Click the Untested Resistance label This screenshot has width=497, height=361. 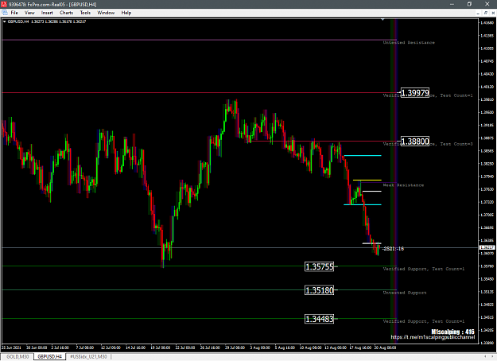pyautogui.click(x=409, y=42)
